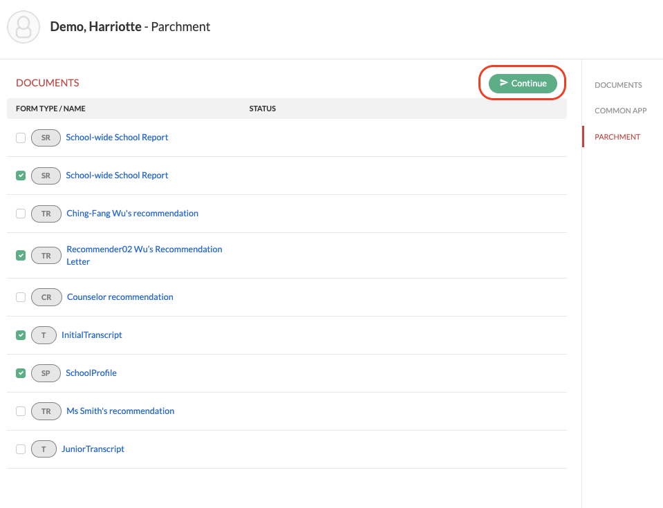This screenshot has width=663, height=508.
Task: Open the Counselor recommendation link
Action: [120, 297]
